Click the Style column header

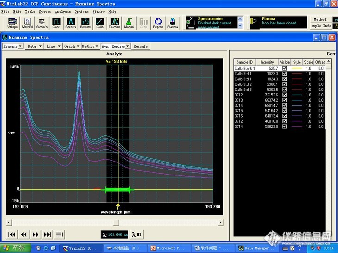[x=297, y=62]
